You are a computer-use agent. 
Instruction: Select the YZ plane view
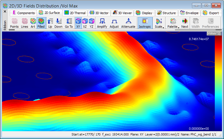(x=91, y=23)
